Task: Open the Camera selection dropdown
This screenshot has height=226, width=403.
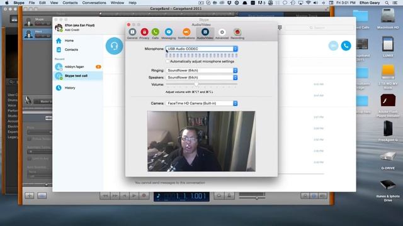Action: pos(201,103)
